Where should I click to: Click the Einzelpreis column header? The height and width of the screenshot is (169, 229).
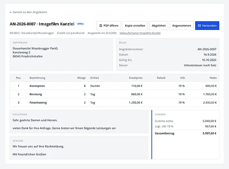tap(136, 78)
